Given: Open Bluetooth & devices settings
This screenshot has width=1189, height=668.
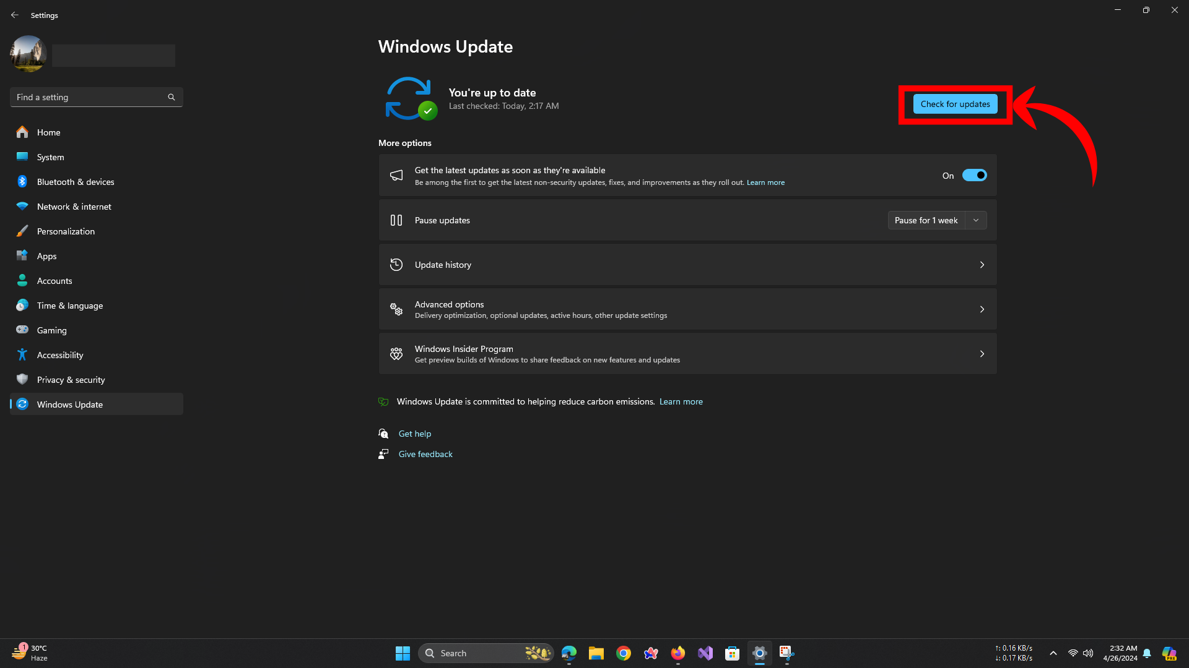Looking at the screenshot, I should 75,182.
